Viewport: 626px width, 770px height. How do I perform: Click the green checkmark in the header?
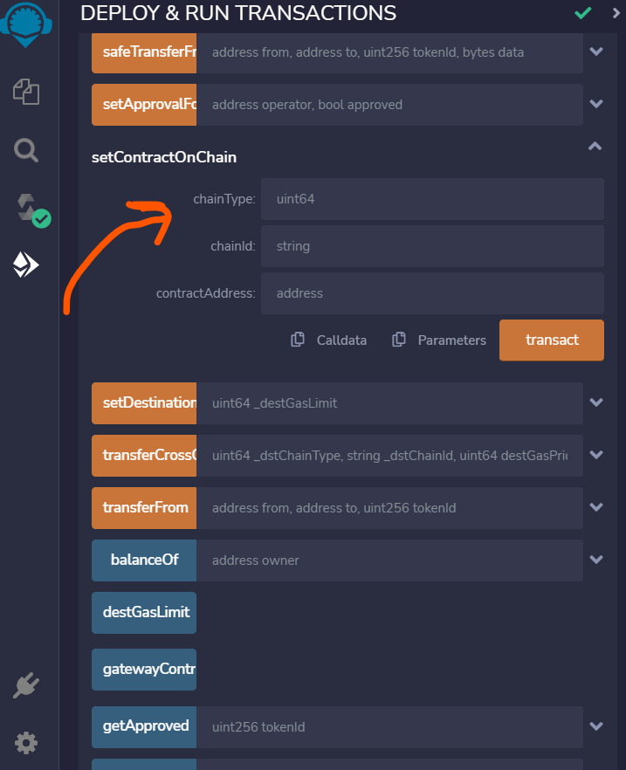(583, 14)
